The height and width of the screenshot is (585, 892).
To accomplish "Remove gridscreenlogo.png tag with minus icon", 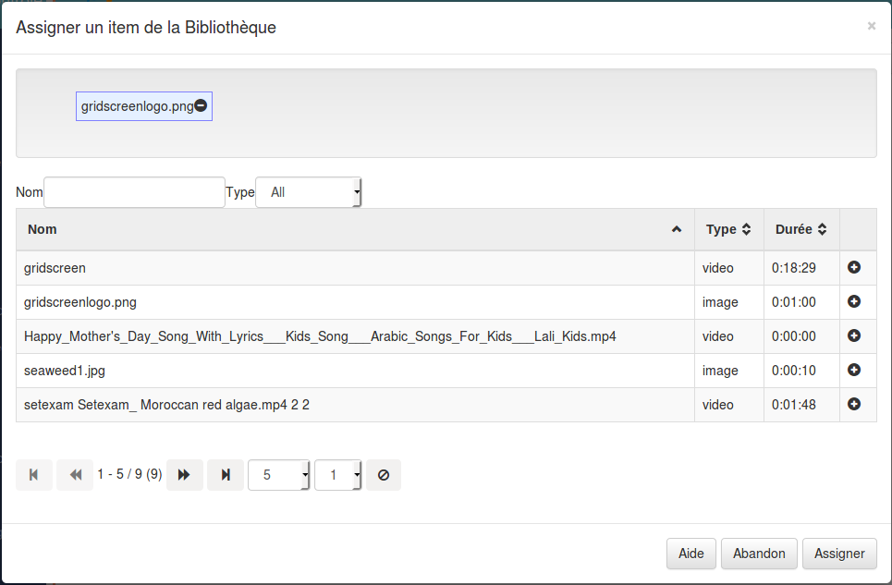I will 201,105.
